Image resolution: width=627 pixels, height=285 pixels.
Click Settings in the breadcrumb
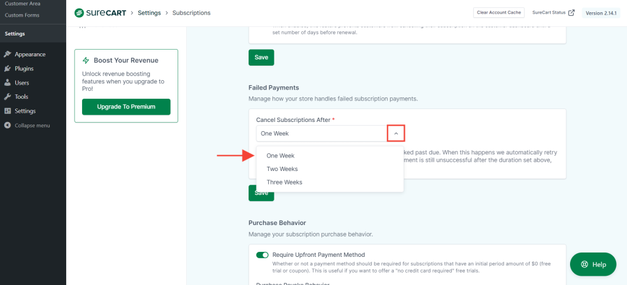[150, 12]
